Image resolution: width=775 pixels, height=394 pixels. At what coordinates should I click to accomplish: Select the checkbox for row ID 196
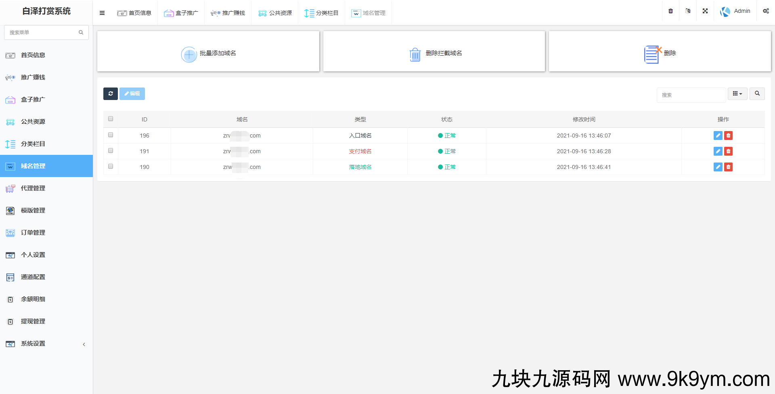tap(111, 135)
